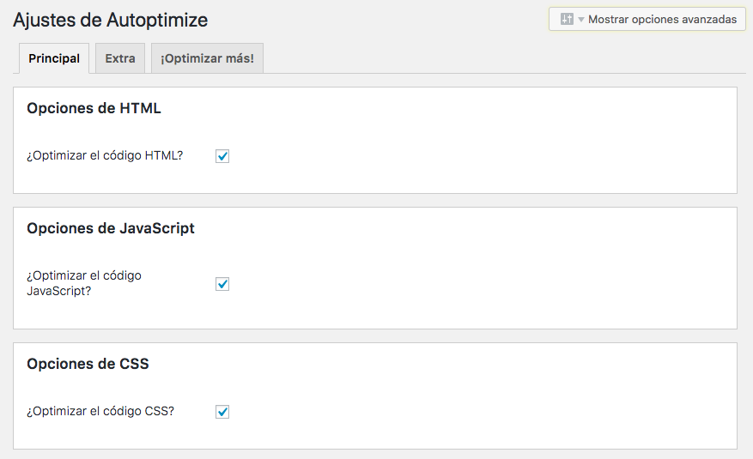
Task: Open the Extra tab
Action: pyautogui.click(x=120, y=58)
